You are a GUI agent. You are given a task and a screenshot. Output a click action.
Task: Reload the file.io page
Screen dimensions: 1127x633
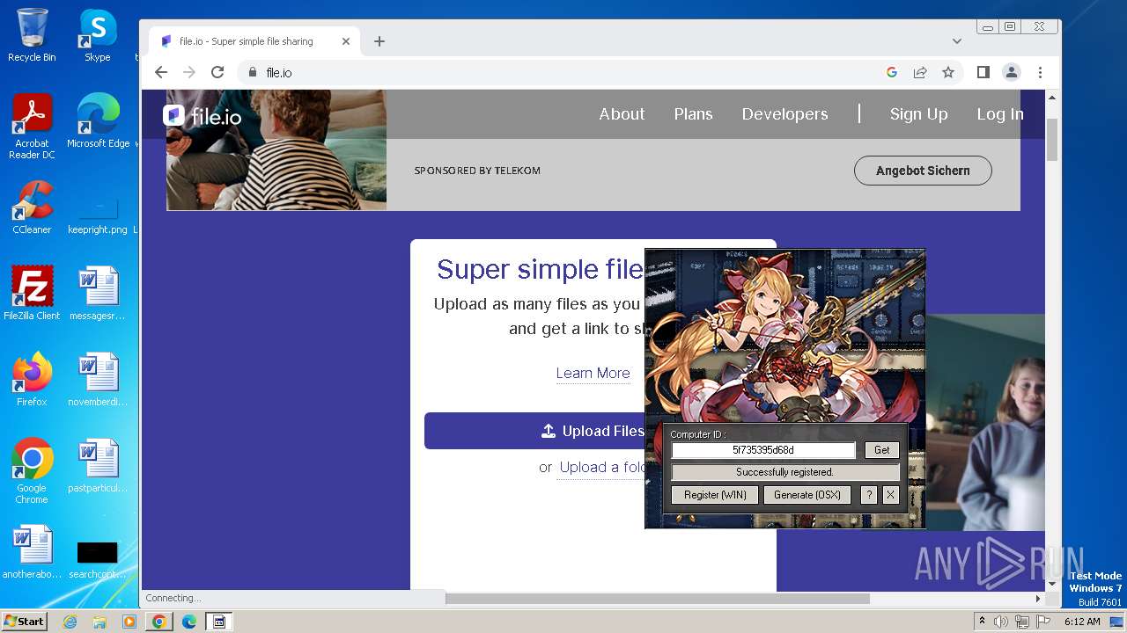(217, 72)
